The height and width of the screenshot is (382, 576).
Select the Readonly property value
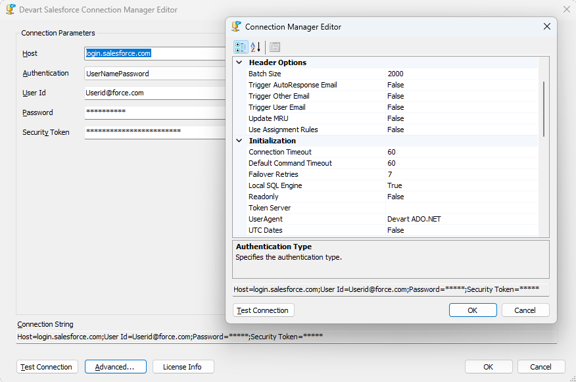(x=460, y=197)
